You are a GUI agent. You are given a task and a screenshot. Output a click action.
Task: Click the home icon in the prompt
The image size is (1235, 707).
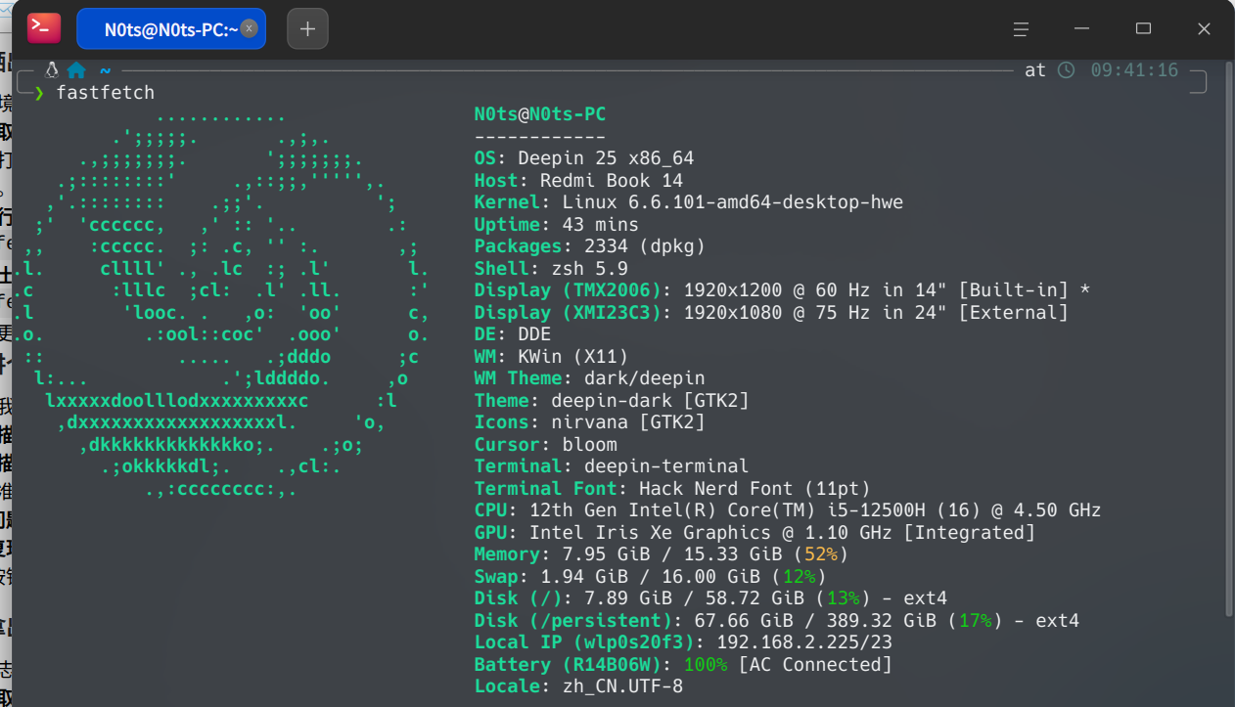[x=76, y=70]
